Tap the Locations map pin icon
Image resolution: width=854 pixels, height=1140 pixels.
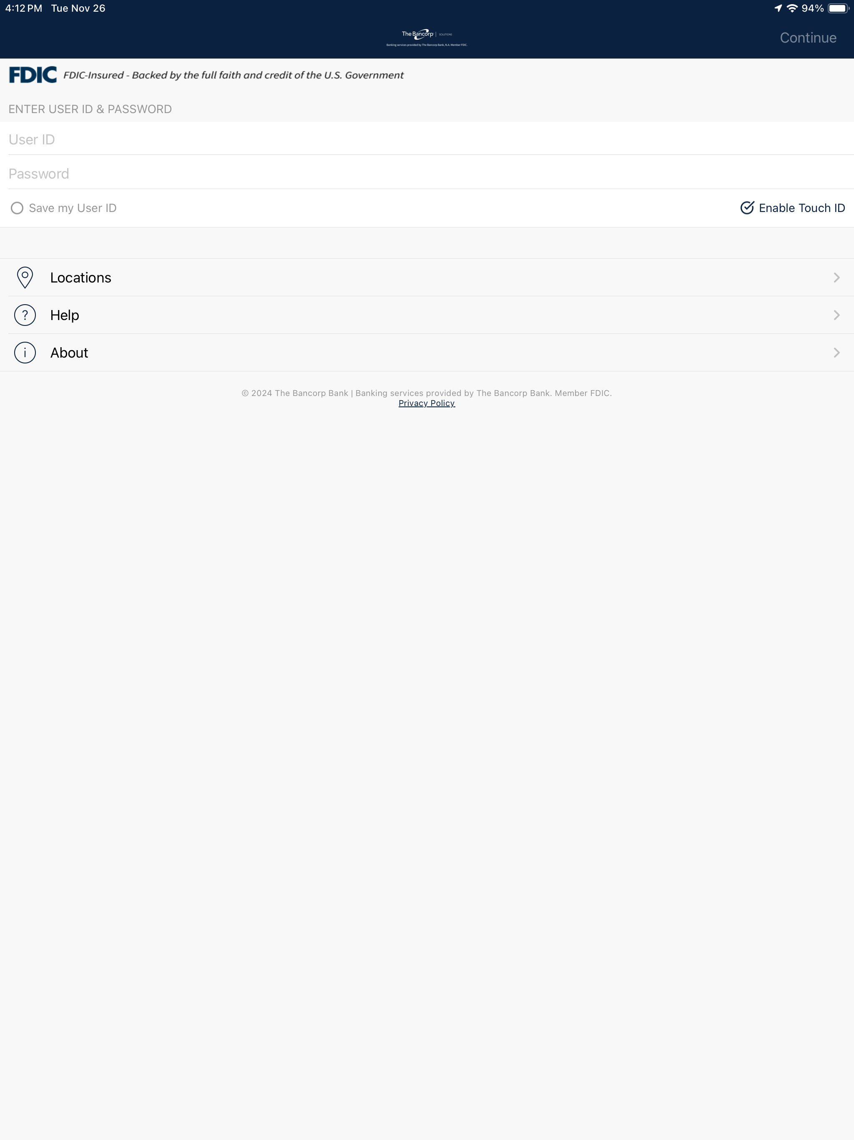point(25,277)
